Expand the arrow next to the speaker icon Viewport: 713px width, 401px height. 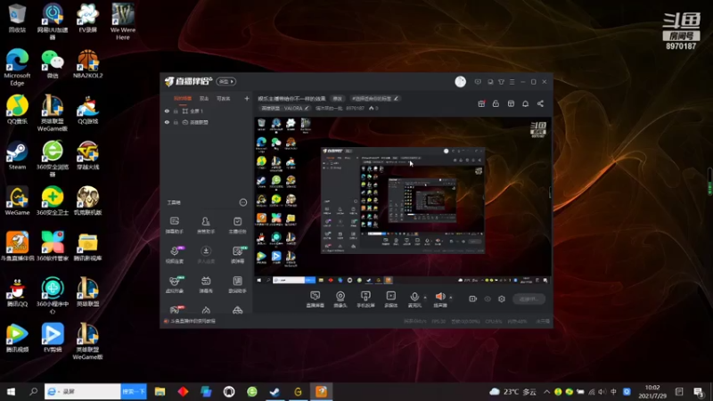451,298
